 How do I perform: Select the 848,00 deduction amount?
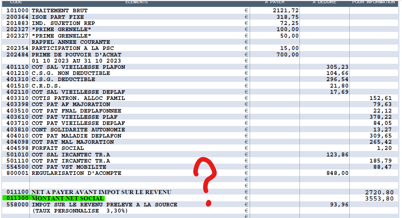click(338, 173)
